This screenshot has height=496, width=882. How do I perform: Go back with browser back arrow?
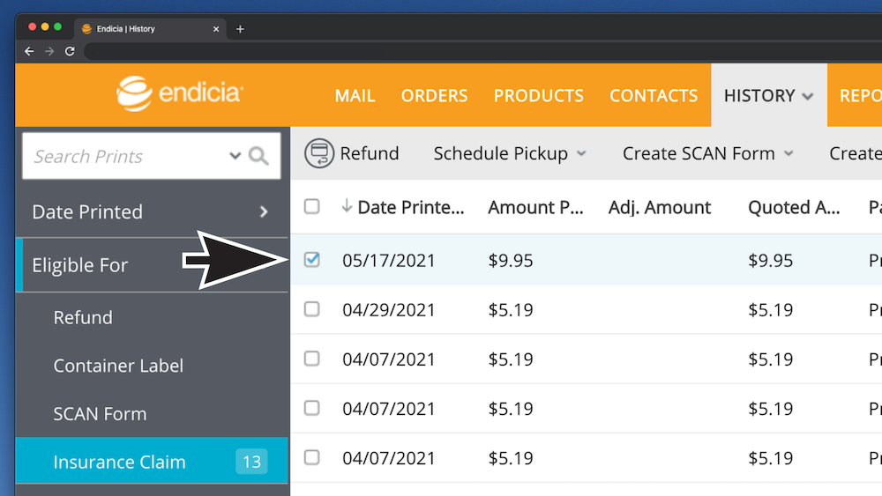click(29, 51)
